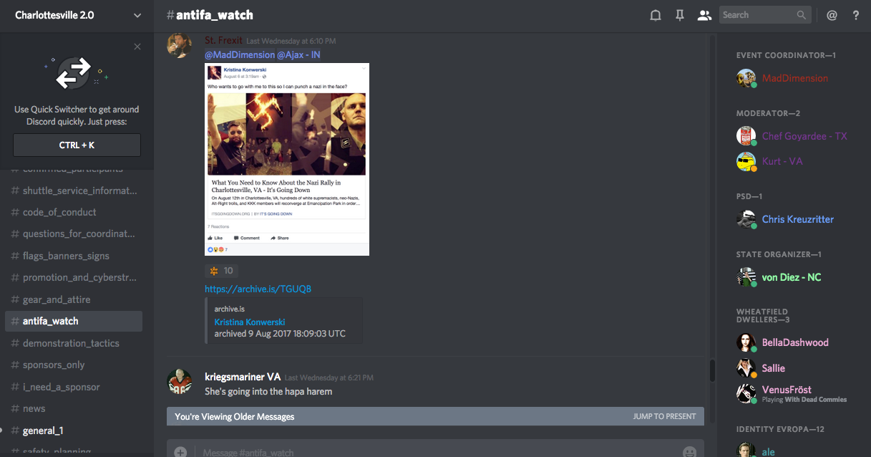Viewport: 871px width, 457px height.
Task: Toggle the member list icon
Action: point(704,15)
